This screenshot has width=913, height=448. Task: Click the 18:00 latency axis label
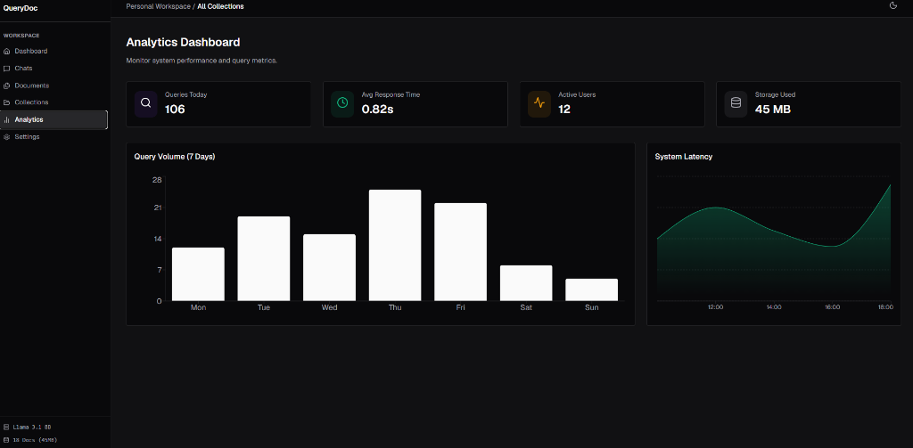tap(884, 307)
